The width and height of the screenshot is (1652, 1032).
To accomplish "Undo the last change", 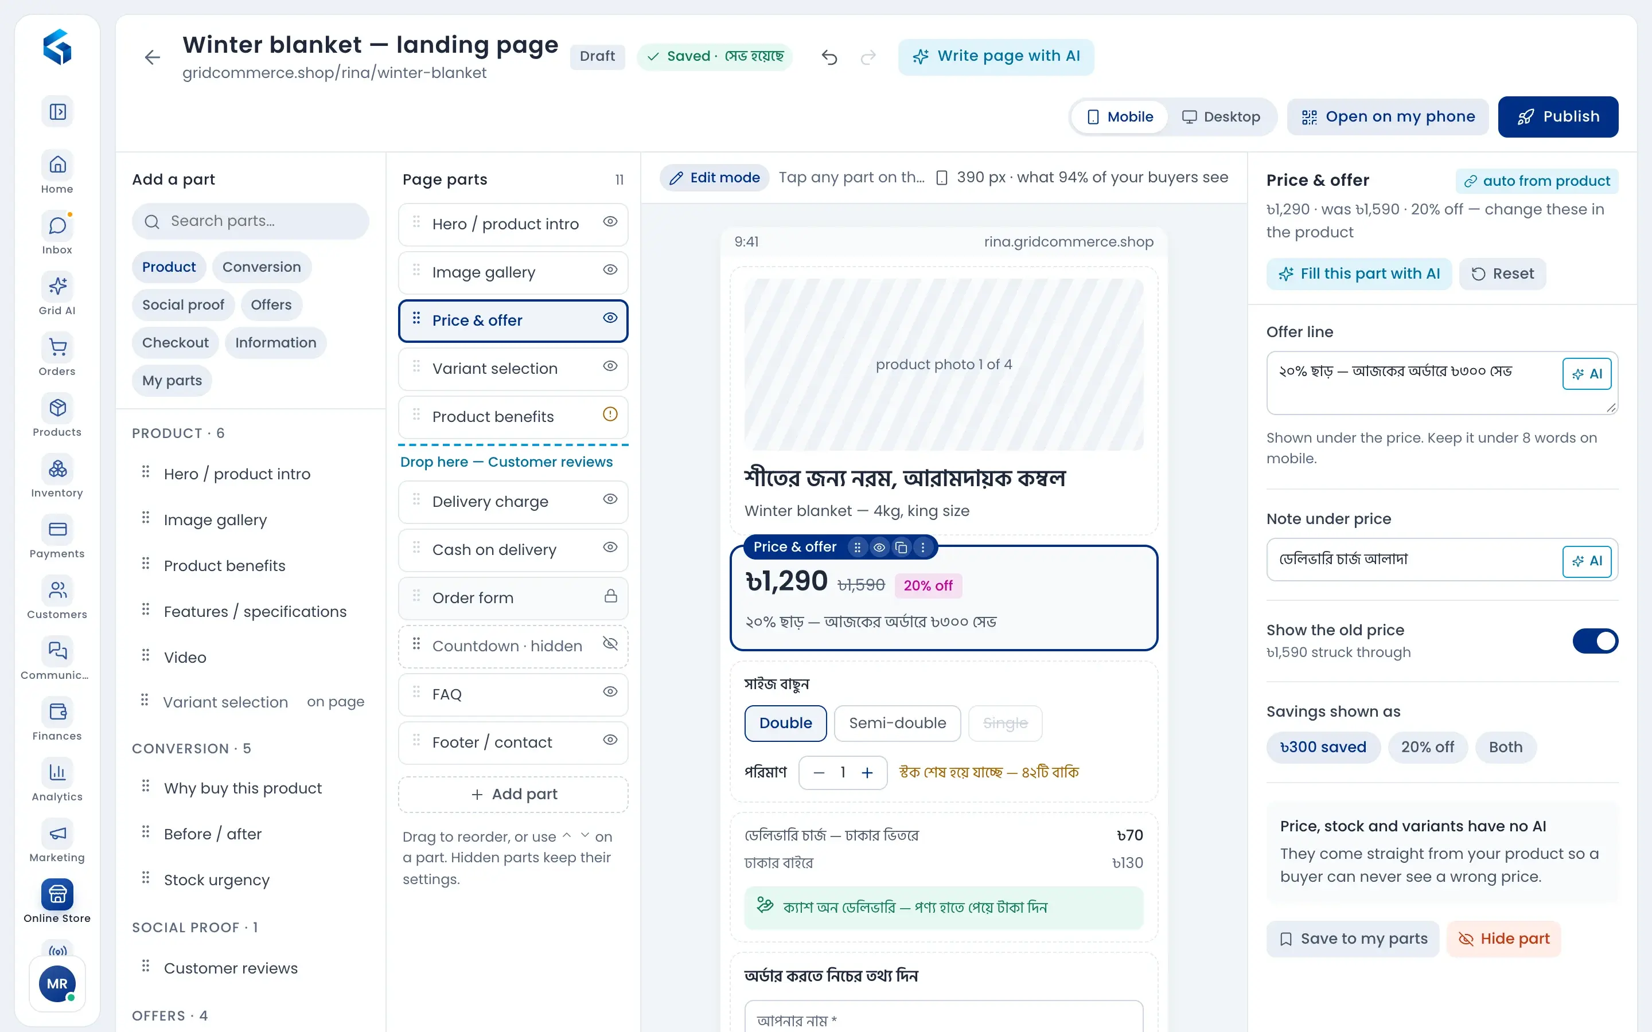I will click(x=829, y=57).
